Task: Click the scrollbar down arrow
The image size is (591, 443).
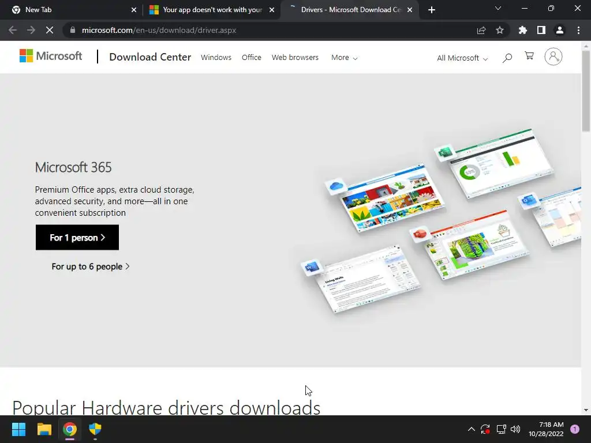Action: pyautogui.click(x=586, y=410)
